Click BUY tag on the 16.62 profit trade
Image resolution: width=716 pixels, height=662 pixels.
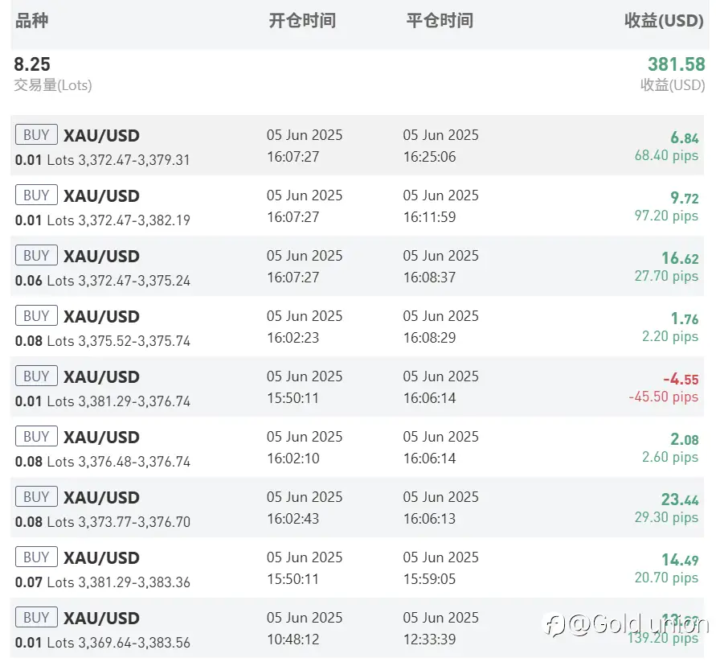point(36,256)
